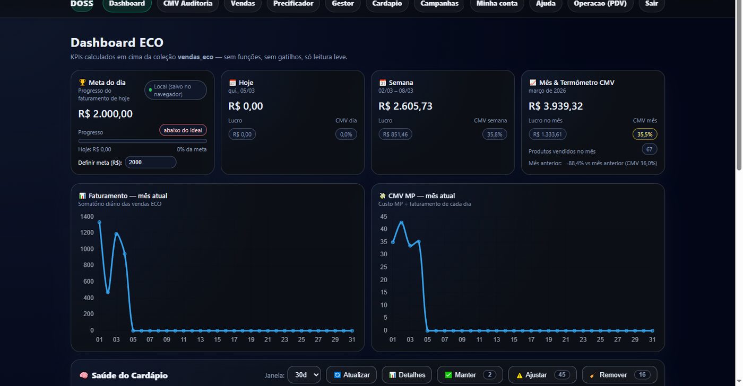Select Sair in the navigation bar
The width and height of the screenshot is (743, 386).
651,3
